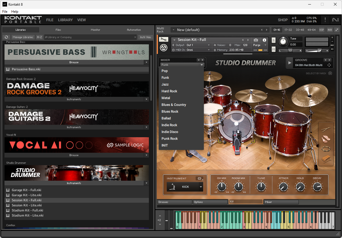
Task: Open the KICK instrument selector dropdown
Action: [201, 187]
